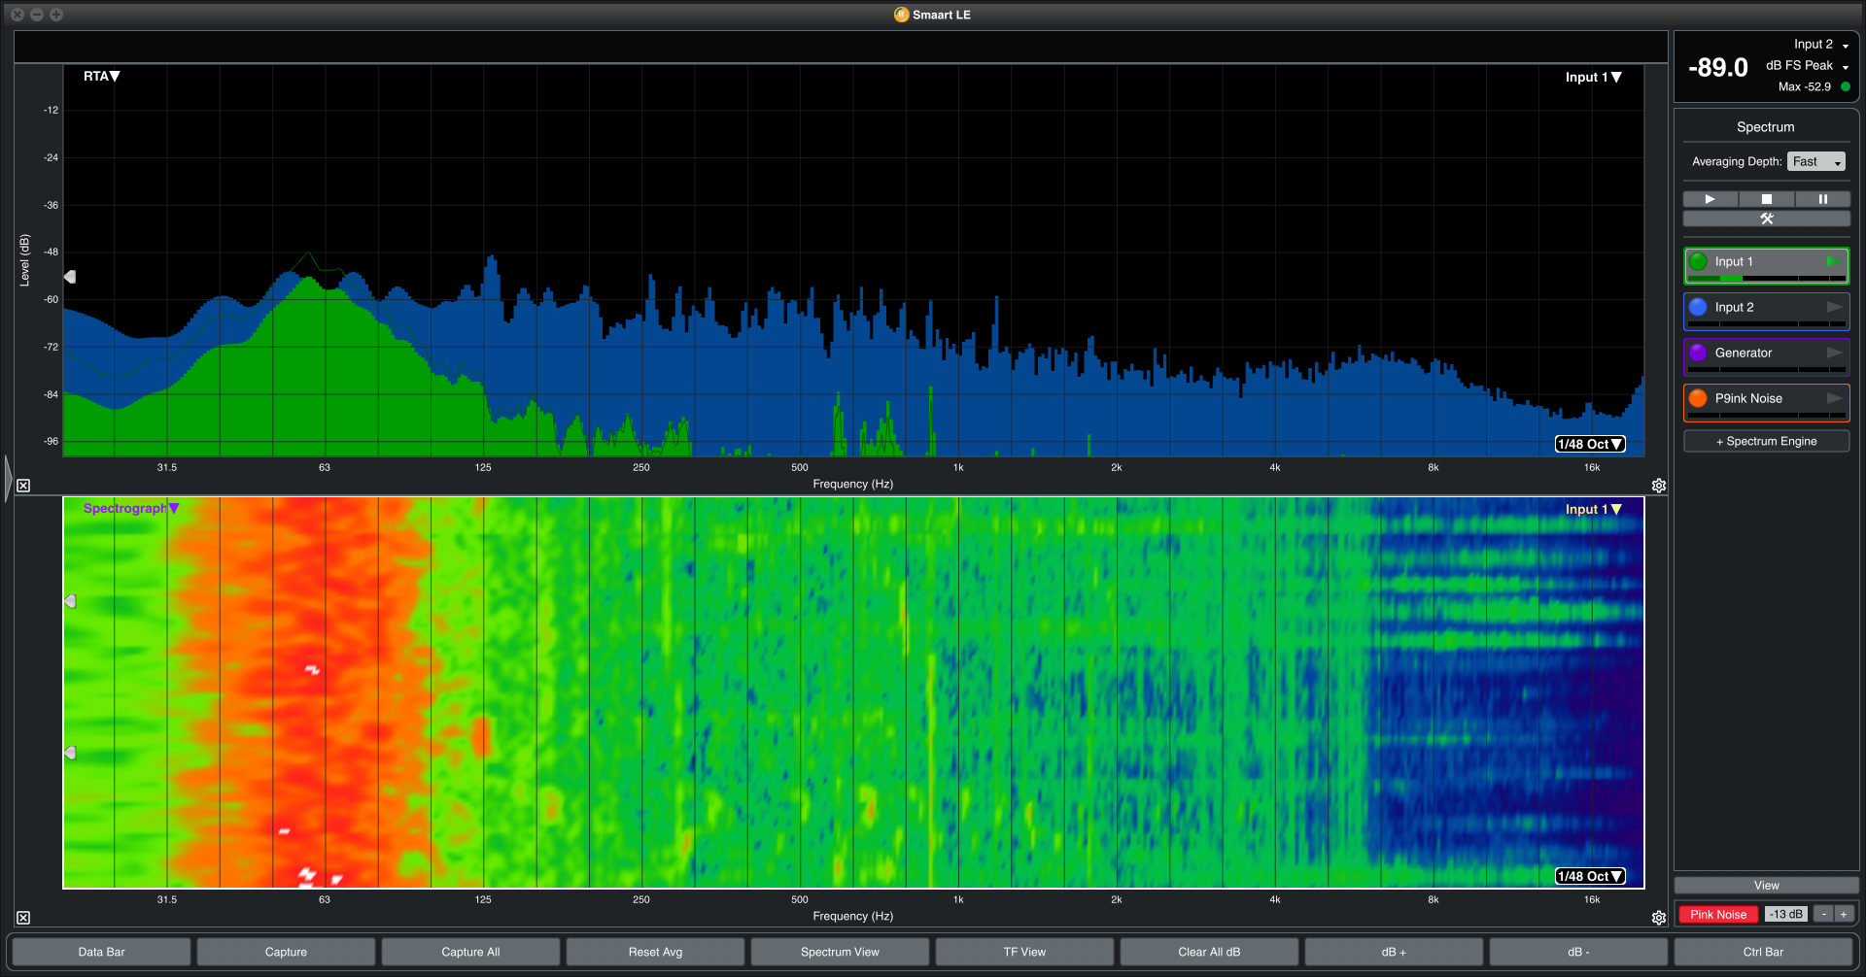Start spectrum measurement with play button
This screenshot has width=1866, height=977.
[1710, 199]
